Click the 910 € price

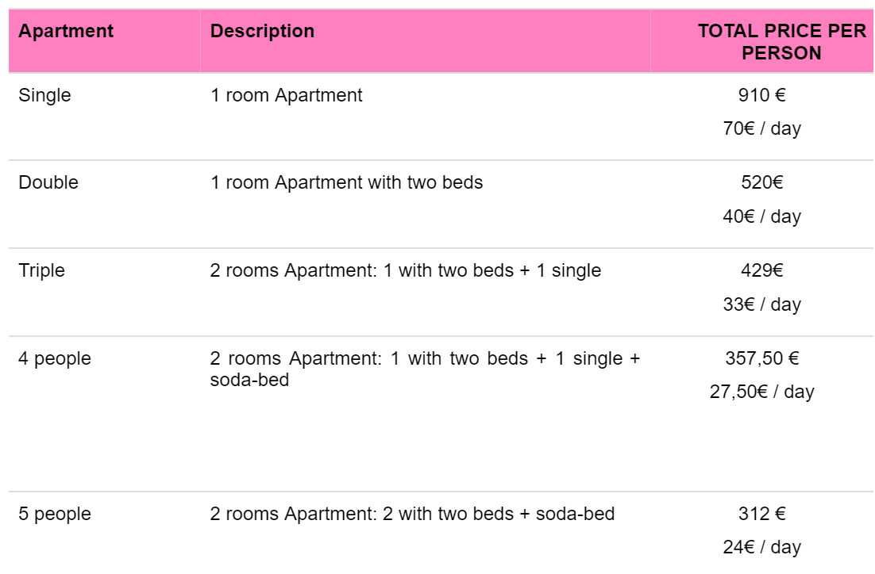pyautogui.click(x=761, y=95)
